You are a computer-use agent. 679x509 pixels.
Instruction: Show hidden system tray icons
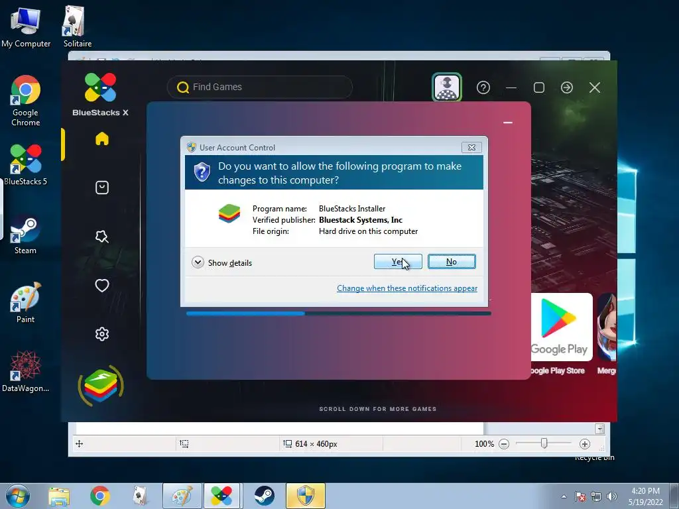(564, 496)
